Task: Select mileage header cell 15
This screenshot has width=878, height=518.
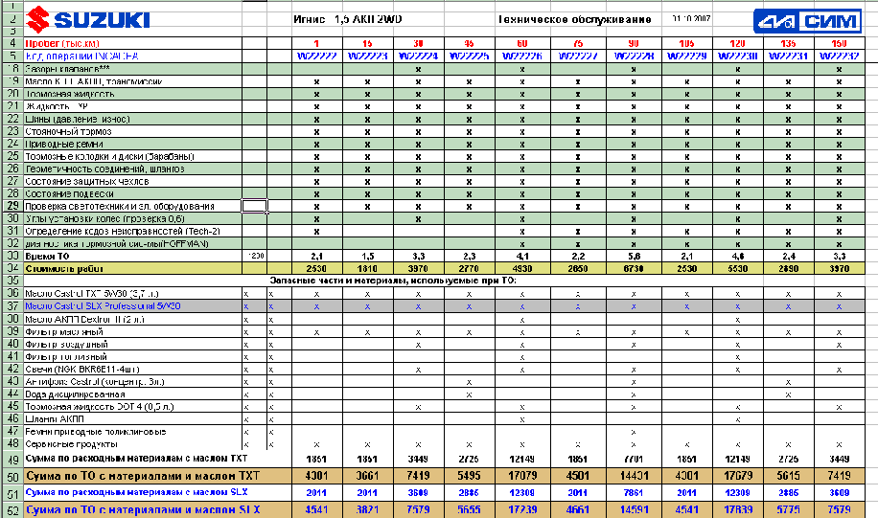Action: 367,43
